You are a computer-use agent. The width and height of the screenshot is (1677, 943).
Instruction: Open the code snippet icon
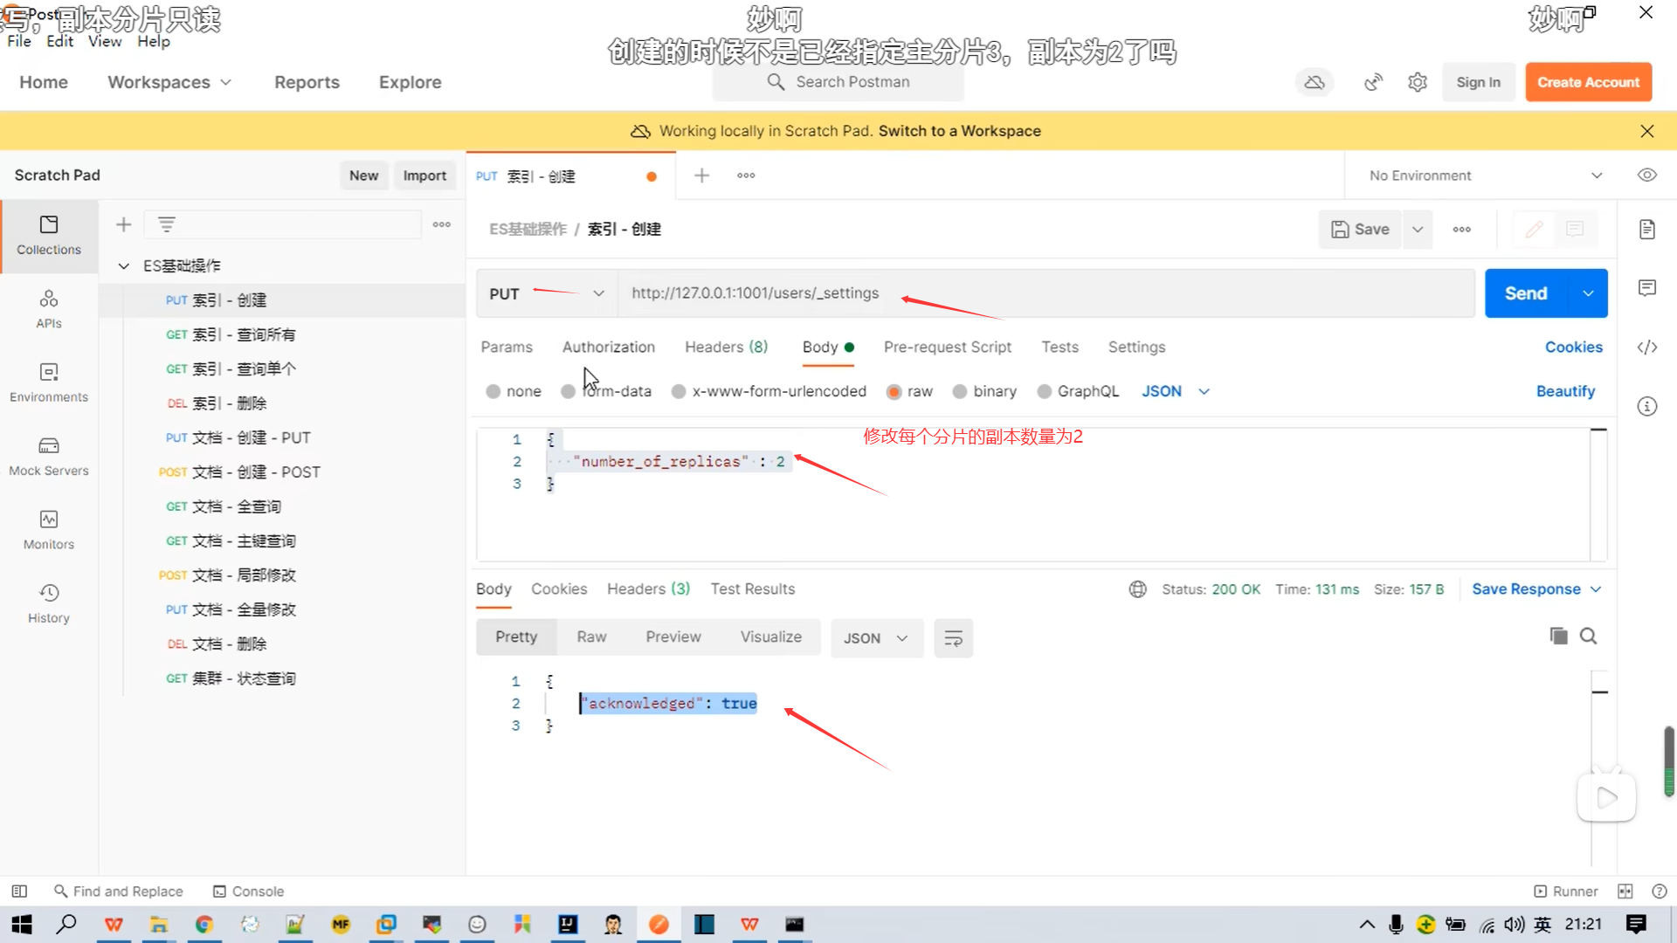(x=1646, y=348)
